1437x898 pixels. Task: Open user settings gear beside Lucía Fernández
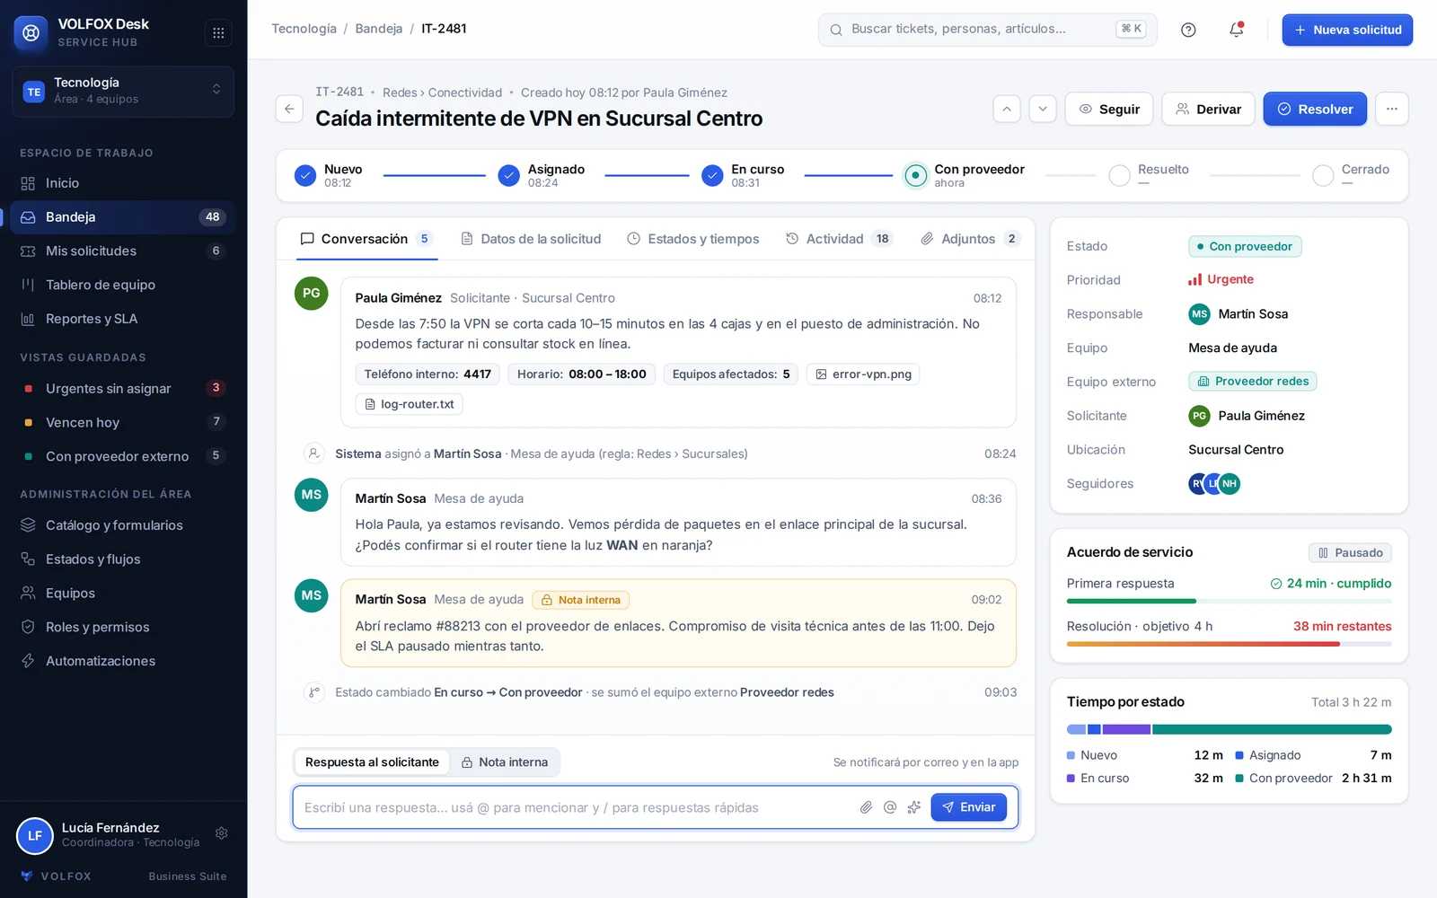[222, 833]
